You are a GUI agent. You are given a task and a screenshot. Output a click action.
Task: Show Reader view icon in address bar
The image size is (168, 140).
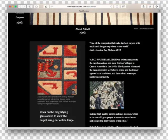(x=52, y=6)
